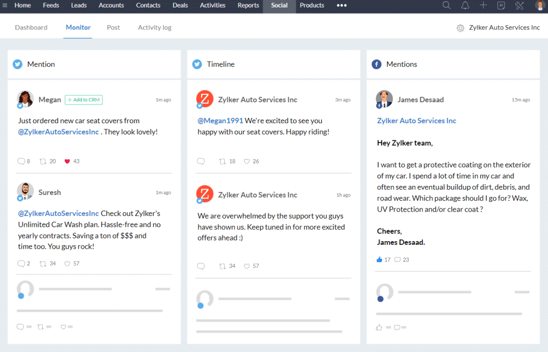Viewport: 548px width, 352px height.
Task: Open the hamburger menu icon
Action: [5, 5]
